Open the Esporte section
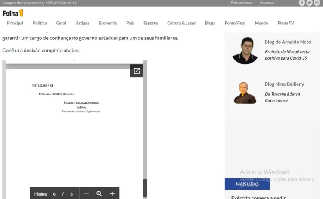 (x=151, y=23)
